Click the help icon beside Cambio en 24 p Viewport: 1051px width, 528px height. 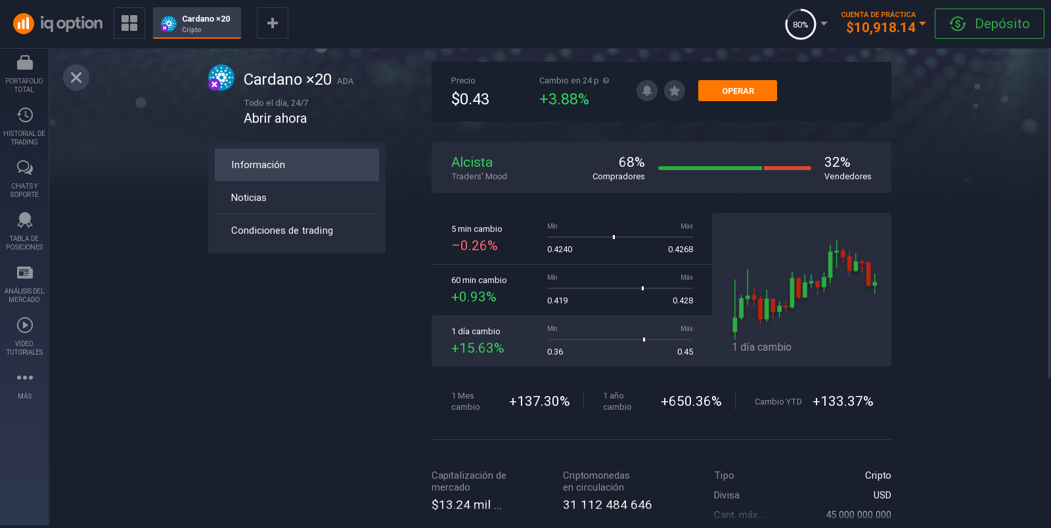point(606,81)
